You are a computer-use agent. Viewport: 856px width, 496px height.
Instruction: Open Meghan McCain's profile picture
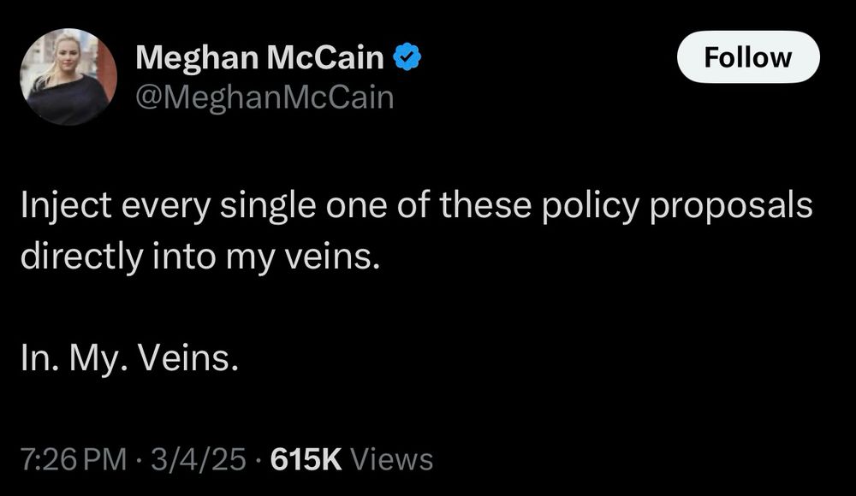[68, 78]
